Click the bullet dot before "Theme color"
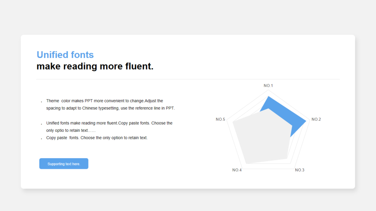The image size is (376, 211). point(41,102)
